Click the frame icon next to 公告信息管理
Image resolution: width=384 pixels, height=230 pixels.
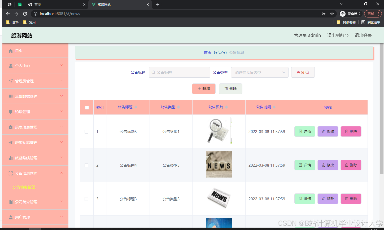(11, 173)
